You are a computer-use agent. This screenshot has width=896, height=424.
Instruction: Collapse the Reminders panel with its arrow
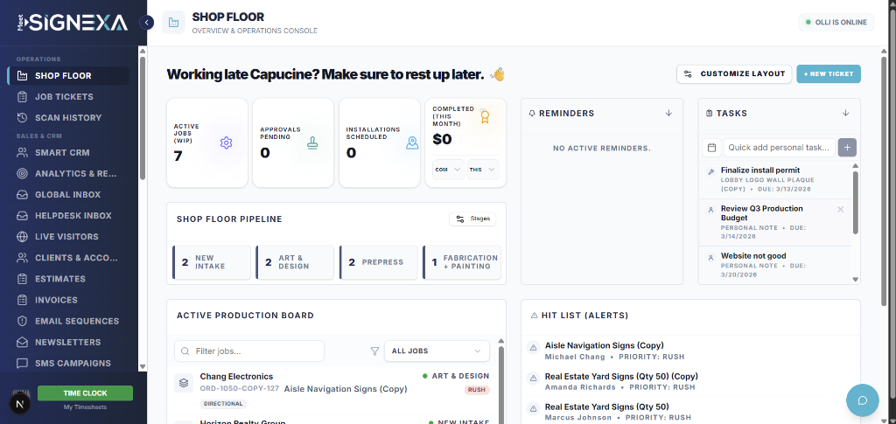pyautogui.click(x=668, y=113)
